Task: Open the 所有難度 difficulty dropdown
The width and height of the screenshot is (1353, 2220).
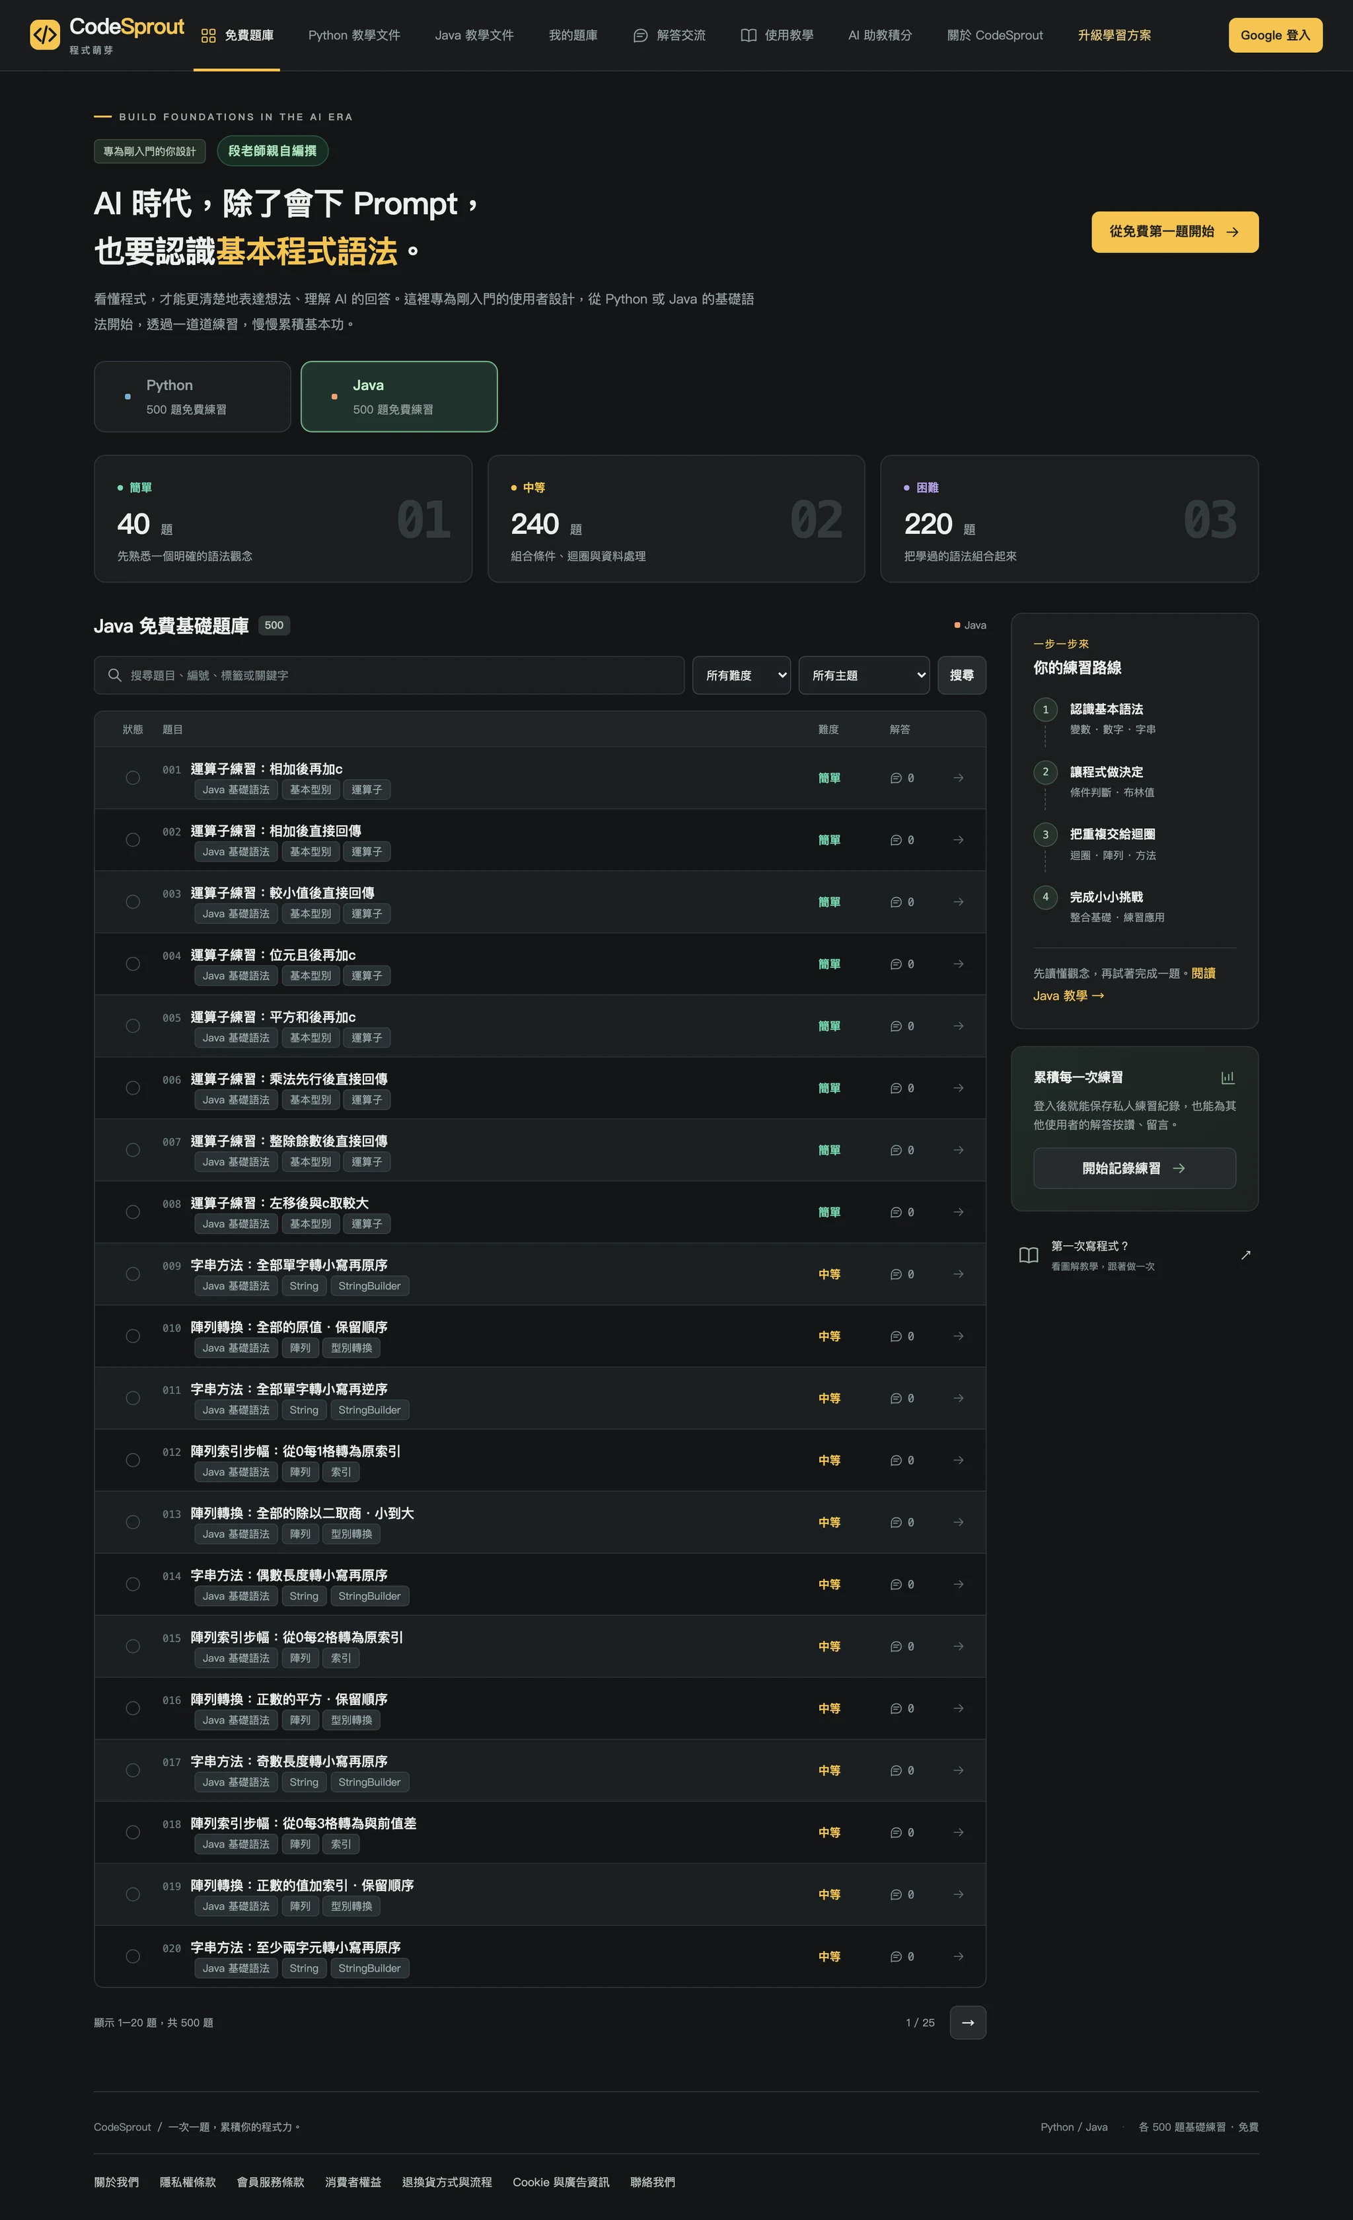Action: click(741, 675)
